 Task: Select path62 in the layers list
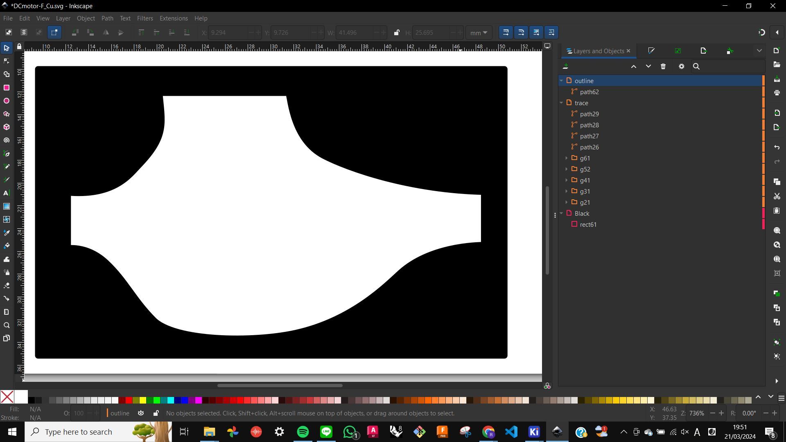point(661,92)
